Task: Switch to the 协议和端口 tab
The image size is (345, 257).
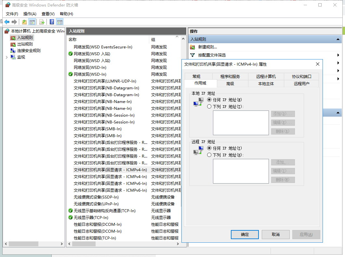Action: [x=301, y=77]
